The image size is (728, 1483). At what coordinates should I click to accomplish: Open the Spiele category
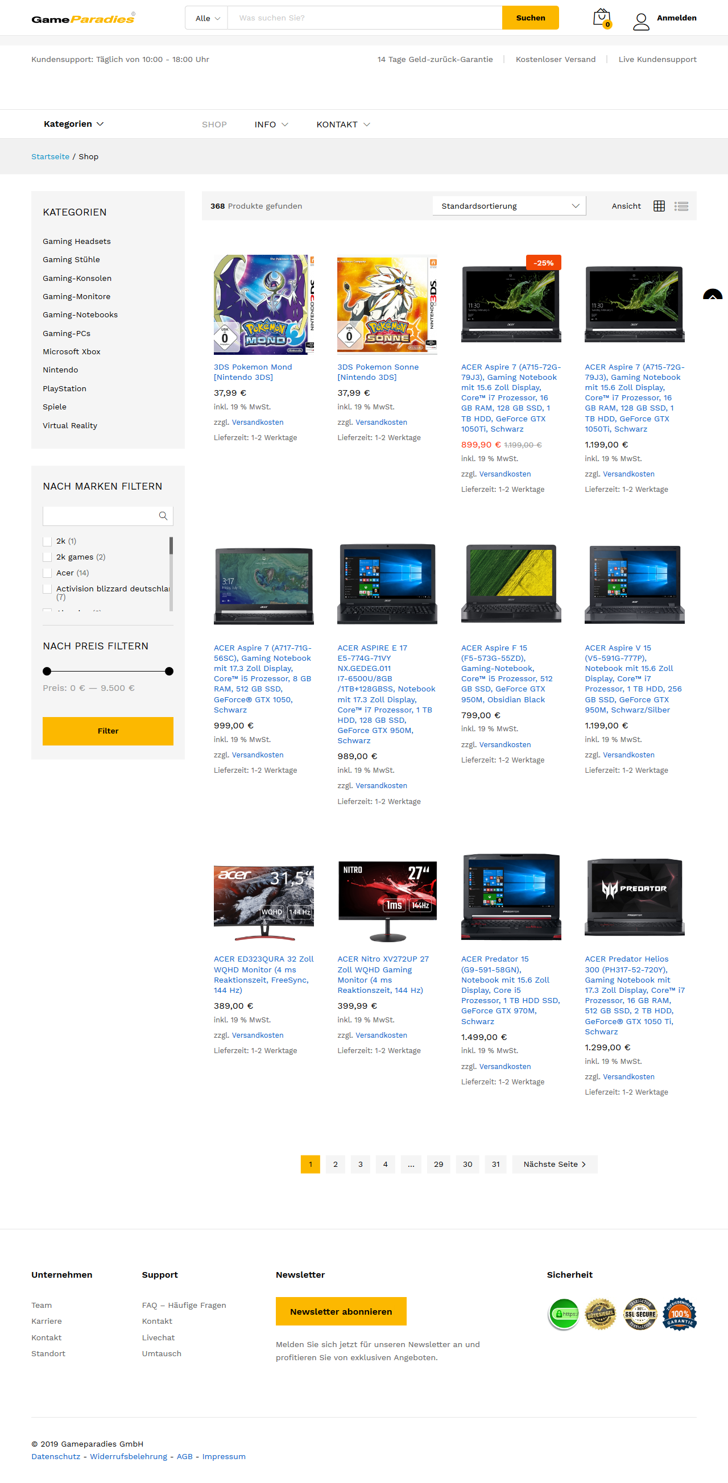point(55,407)
